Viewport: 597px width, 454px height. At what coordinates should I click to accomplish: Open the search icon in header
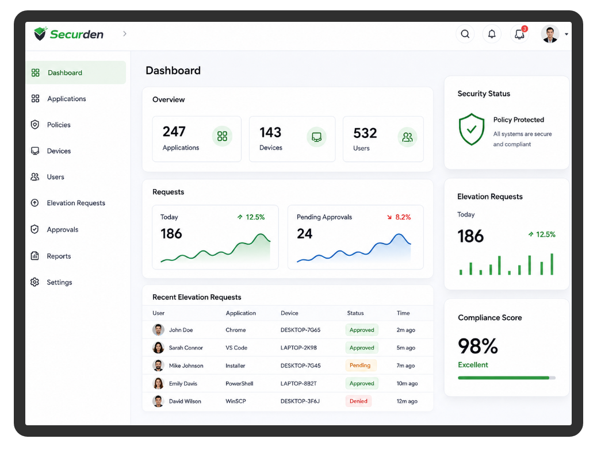[465, 34]
